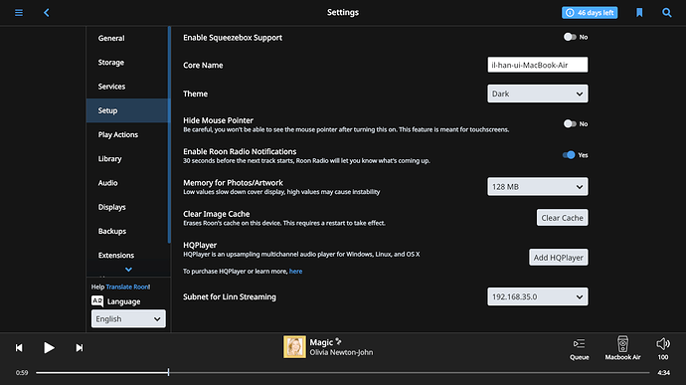Click the Olivia Newton-John album art thumbnail
The height and width of the screenshot is (385, 686).
point(294,347)
